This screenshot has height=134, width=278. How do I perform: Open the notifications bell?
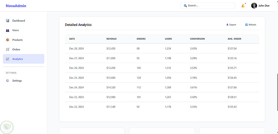(x=243, y=6)
